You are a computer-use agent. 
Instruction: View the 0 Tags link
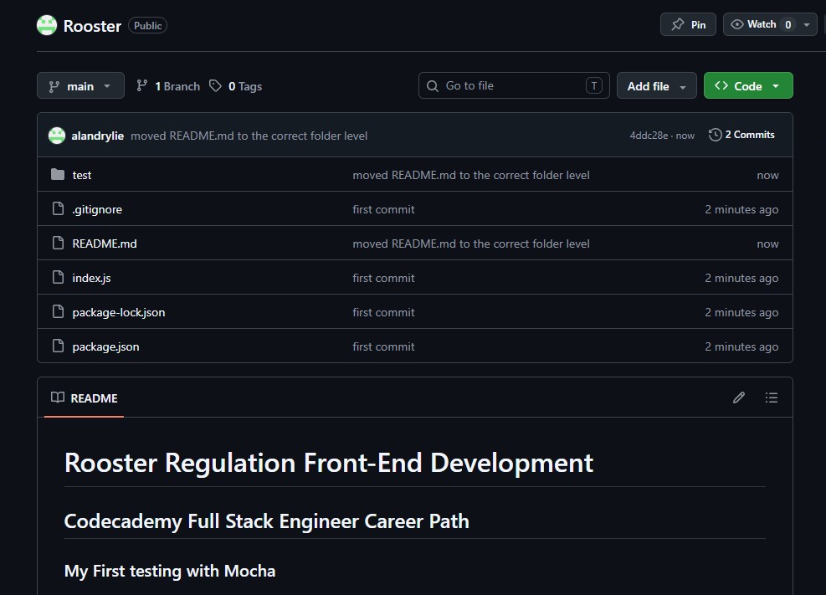(235, 86)
